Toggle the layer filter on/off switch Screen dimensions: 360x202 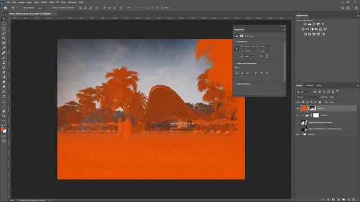point(337,91)
